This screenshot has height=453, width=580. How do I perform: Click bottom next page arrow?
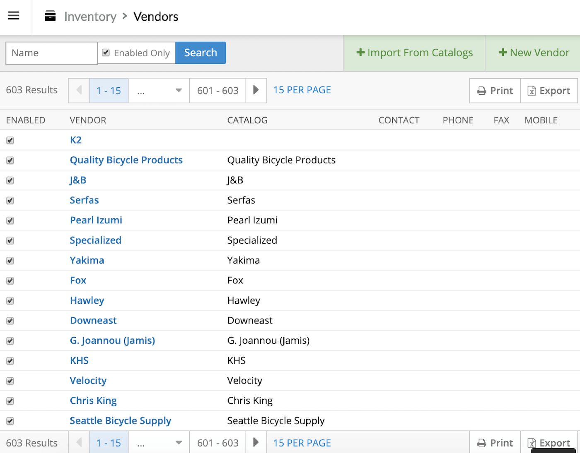click(256, 443)
